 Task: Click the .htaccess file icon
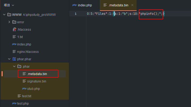(15, 29)
